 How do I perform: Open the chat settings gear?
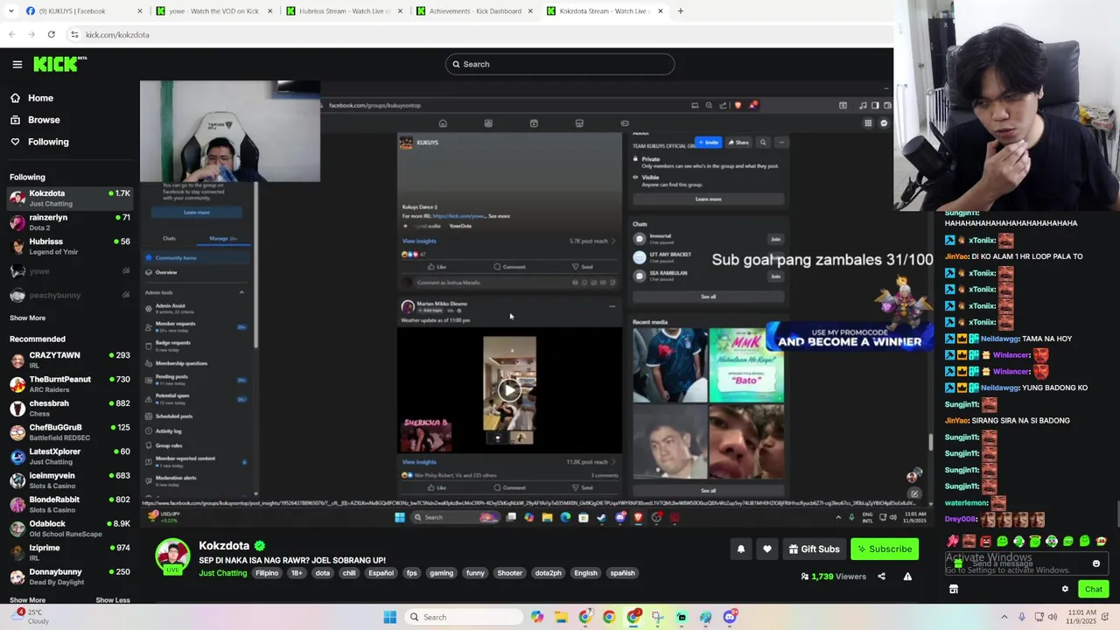pos(1065,589)
